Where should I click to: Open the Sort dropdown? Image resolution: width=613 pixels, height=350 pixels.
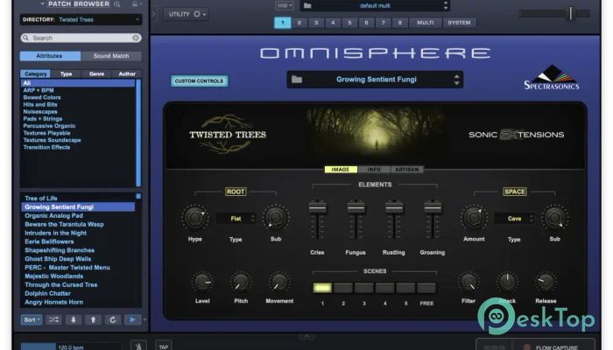32,320
